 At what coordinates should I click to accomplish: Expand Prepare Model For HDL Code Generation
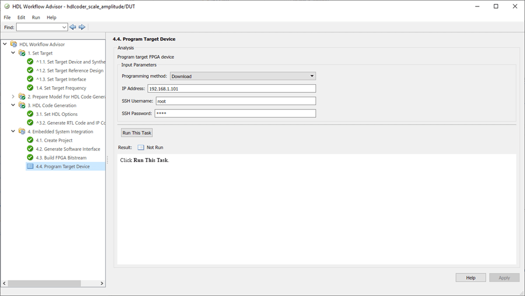(13, 97)
